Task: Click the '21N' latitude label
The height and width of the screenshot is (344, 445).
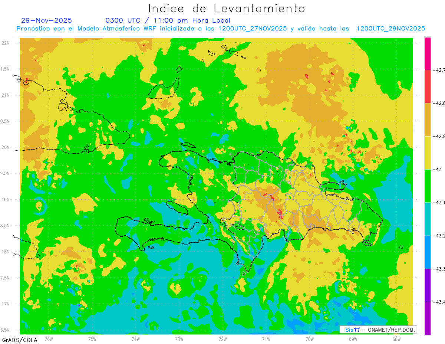Action: pyautogui.click(x=6, y=95)
